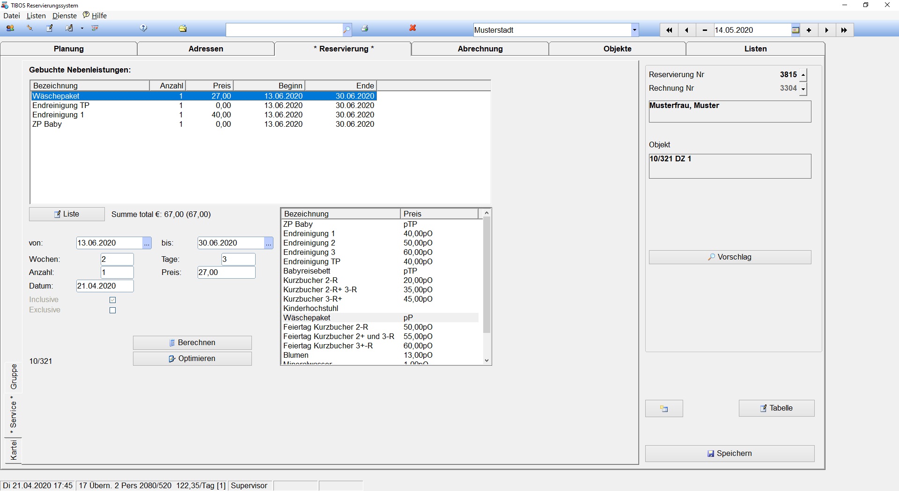
Task: Click the red X delete icon
Action: (x=413, y=29)
